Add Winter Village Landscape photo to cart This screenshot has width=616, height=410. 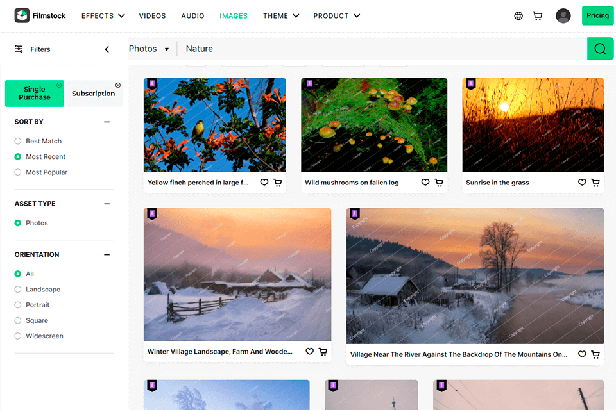pos(323,352)
